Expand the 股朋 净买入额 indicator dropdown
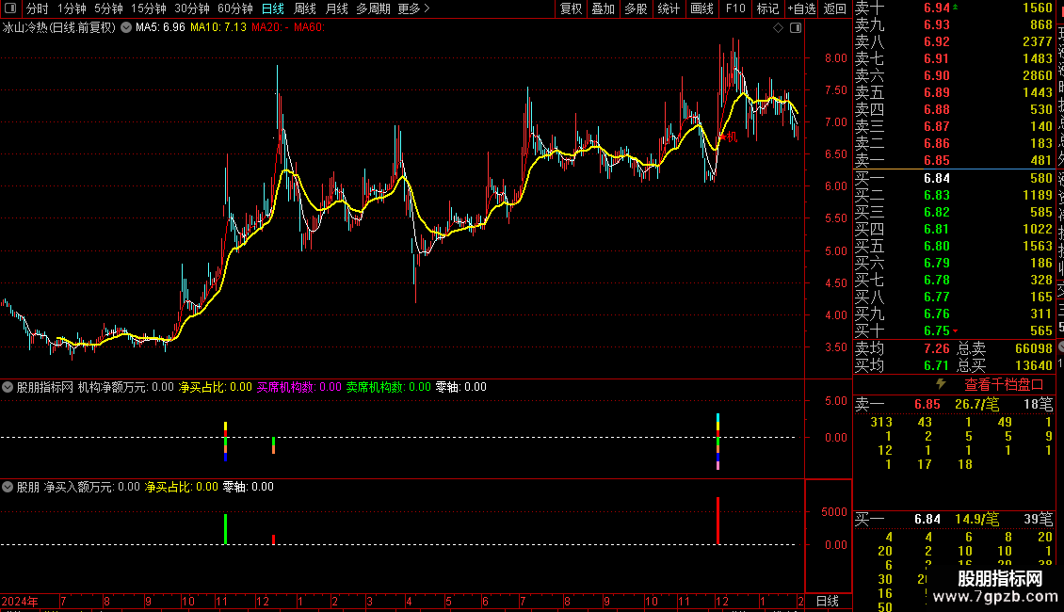 [x=8, y=487]
